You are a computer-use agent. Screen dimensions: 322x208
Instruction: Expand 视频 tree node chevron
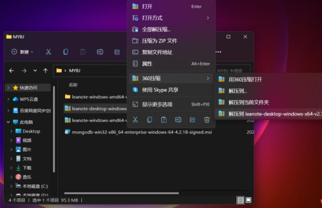(12, 140)
